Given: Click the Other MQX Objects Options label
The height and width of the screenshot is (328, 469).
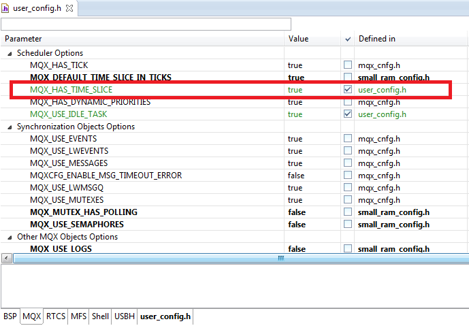Looking at the screenshot, I should [x=67, y=237].
